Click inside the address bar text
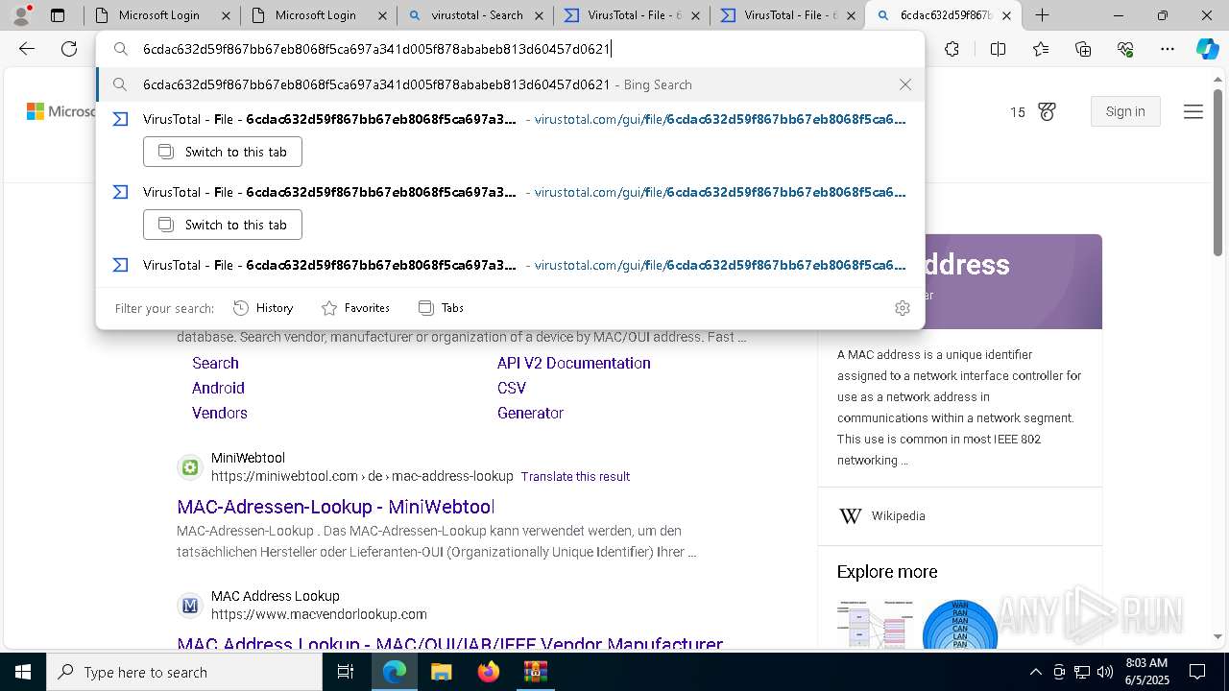Image resolution: width=1229 pixels, height=691 pixels. tap(376, 49)
